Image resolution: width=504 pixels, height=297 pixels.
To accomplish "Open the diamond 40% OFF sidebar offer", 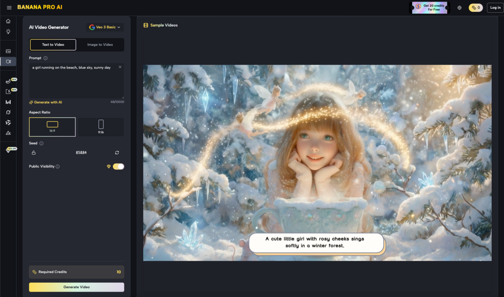I will 8,150.
